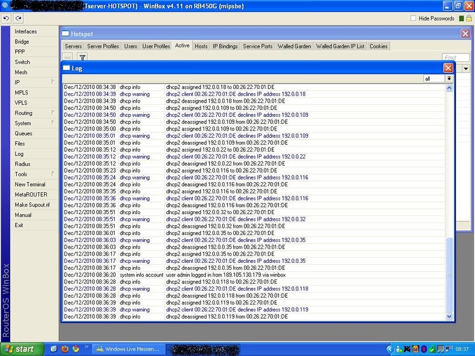Select log row 'deassigned 192.0.0.32'
The height and width of the screenshot is (356, 475).
coord(254,226)
